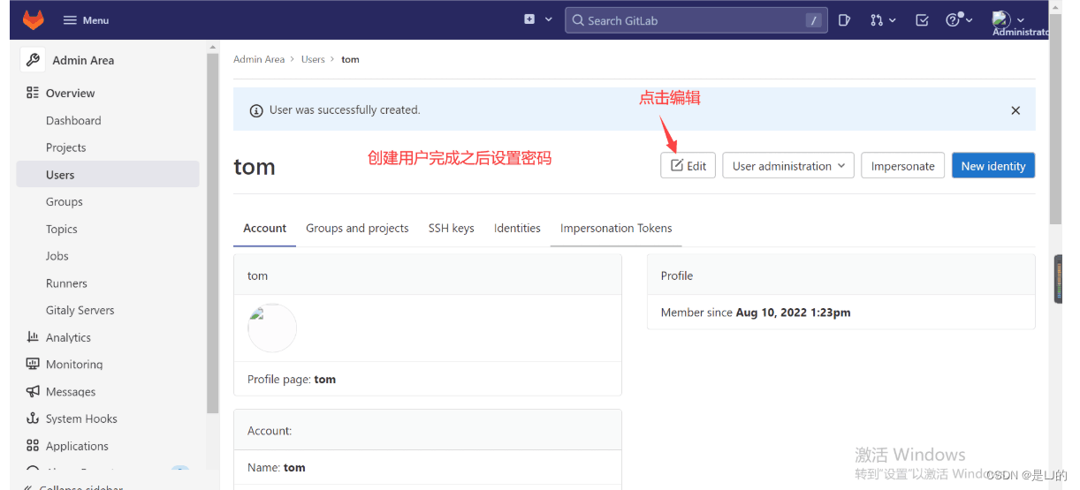Viewport: 1080px width, 490px height.
Task: Dismiss the user created alert
Action: click(1015, 110)
